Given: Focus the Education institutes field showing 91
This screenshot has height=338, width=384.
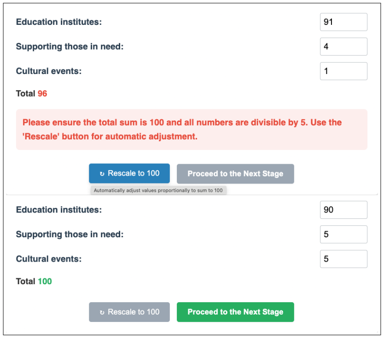Looking at the screenshot, I should (x=343, y=22).
